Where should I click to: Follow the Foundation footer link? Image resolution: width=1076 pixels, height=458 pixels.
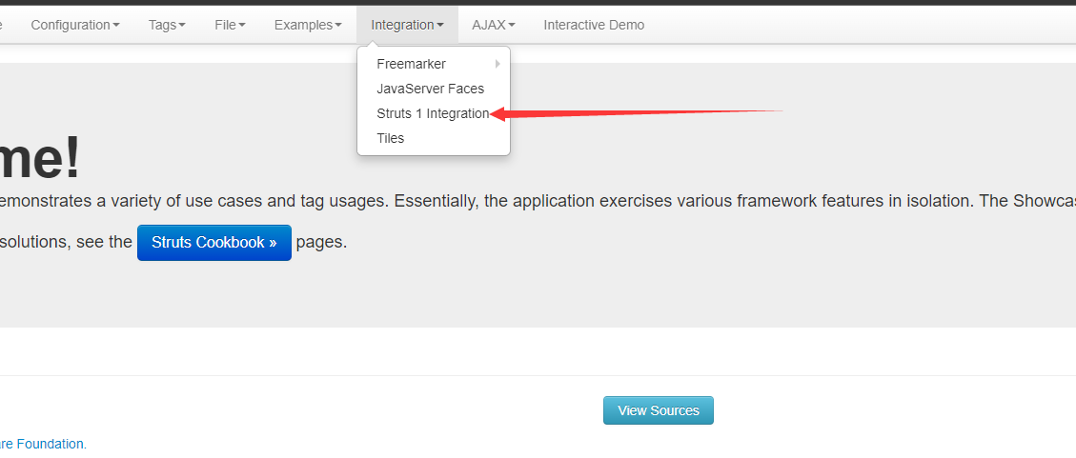(x=51, y=443)
